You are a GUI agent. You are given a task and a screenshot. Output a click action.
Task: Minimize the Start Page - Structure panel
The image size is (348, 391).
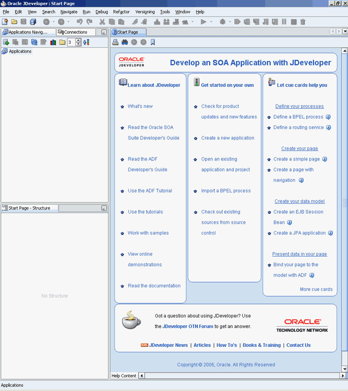coord(104,208)
